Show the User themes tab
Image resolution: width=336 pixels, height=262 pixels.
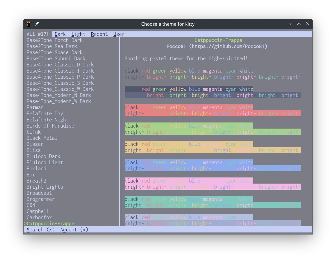[x=119, y=34]
